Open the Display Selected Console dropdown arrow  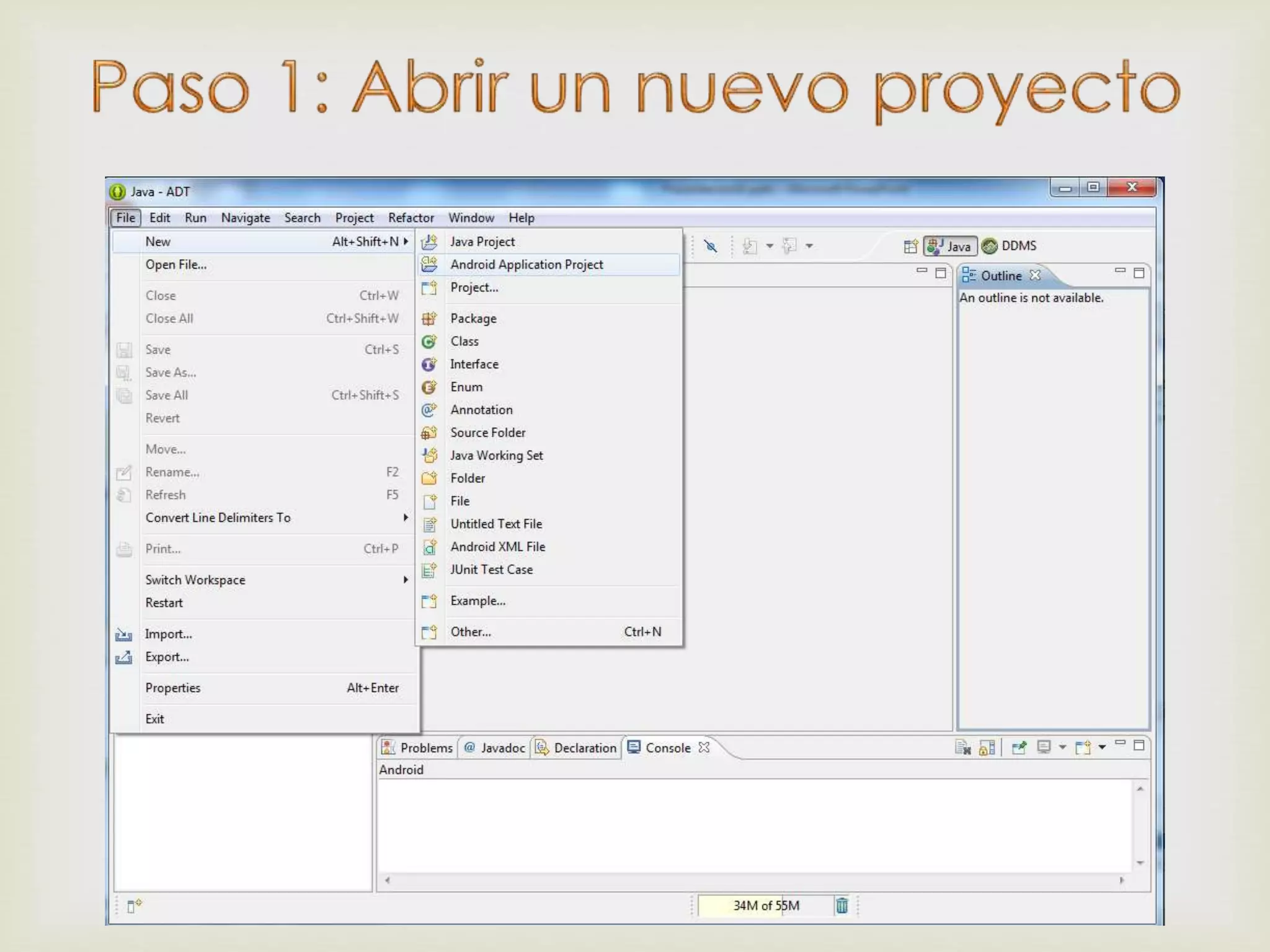tap(1062, 747)
